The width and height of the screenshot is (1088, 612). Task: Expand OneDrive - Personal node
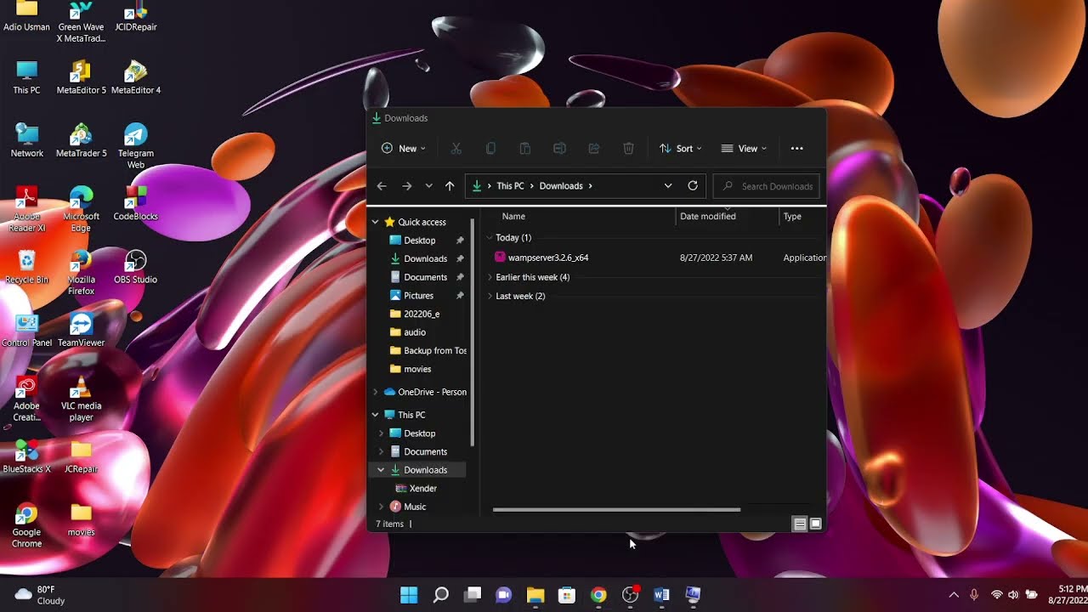click(x=375, y=392)
